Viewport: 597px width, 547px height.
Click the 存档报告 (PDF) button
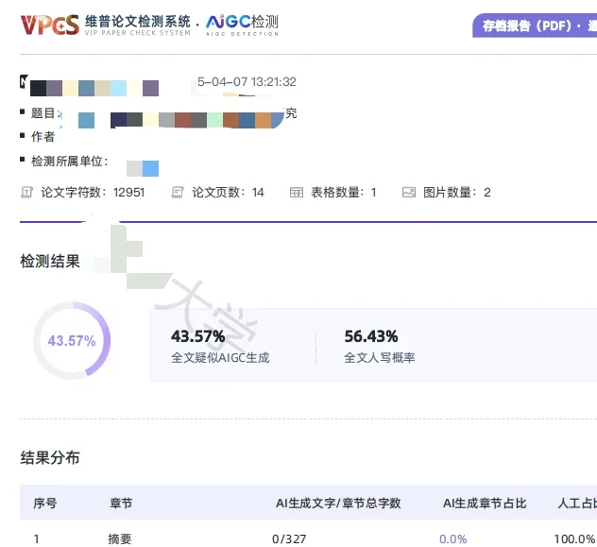coord(535,26)
